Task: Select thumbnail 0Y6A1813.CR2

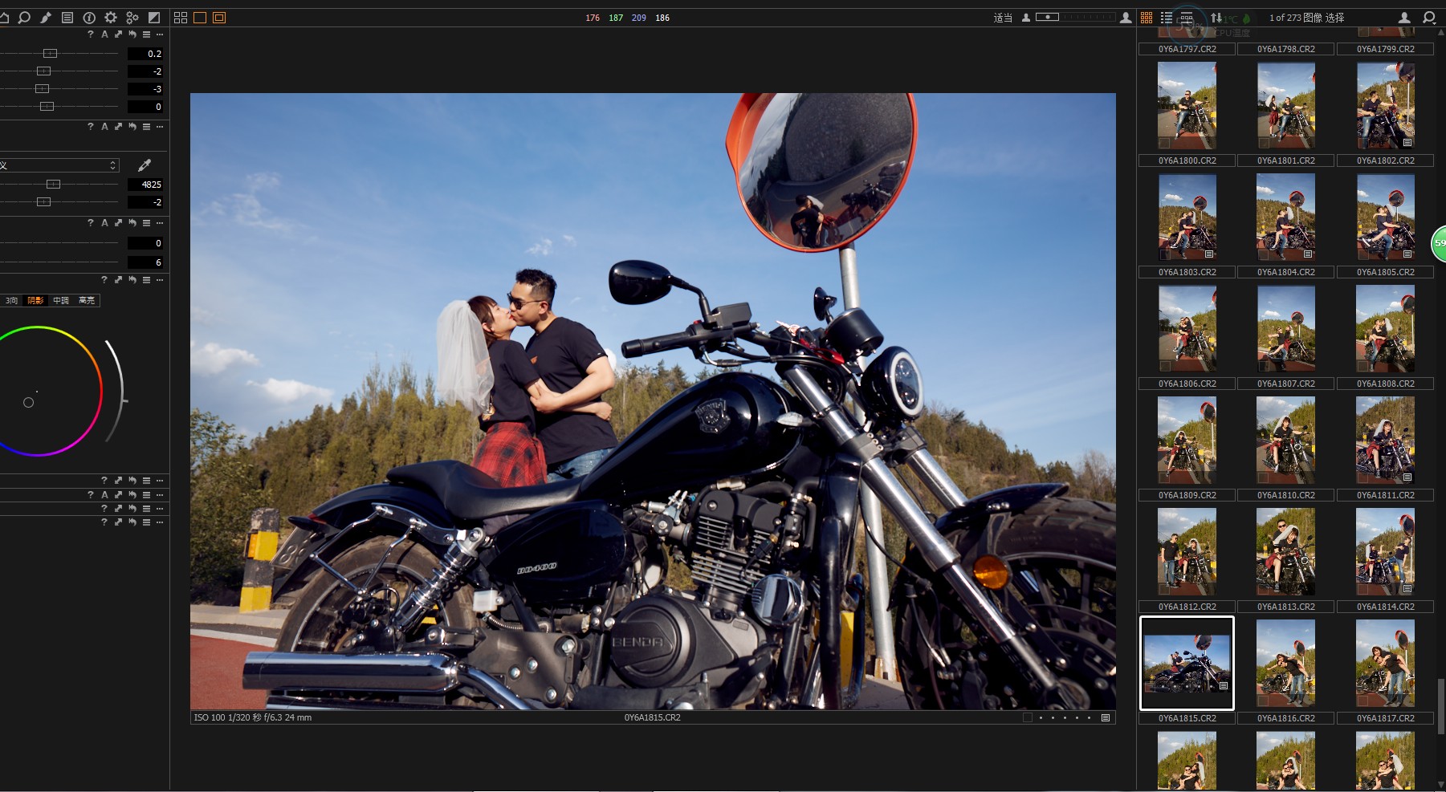Action: (1285, 551)
